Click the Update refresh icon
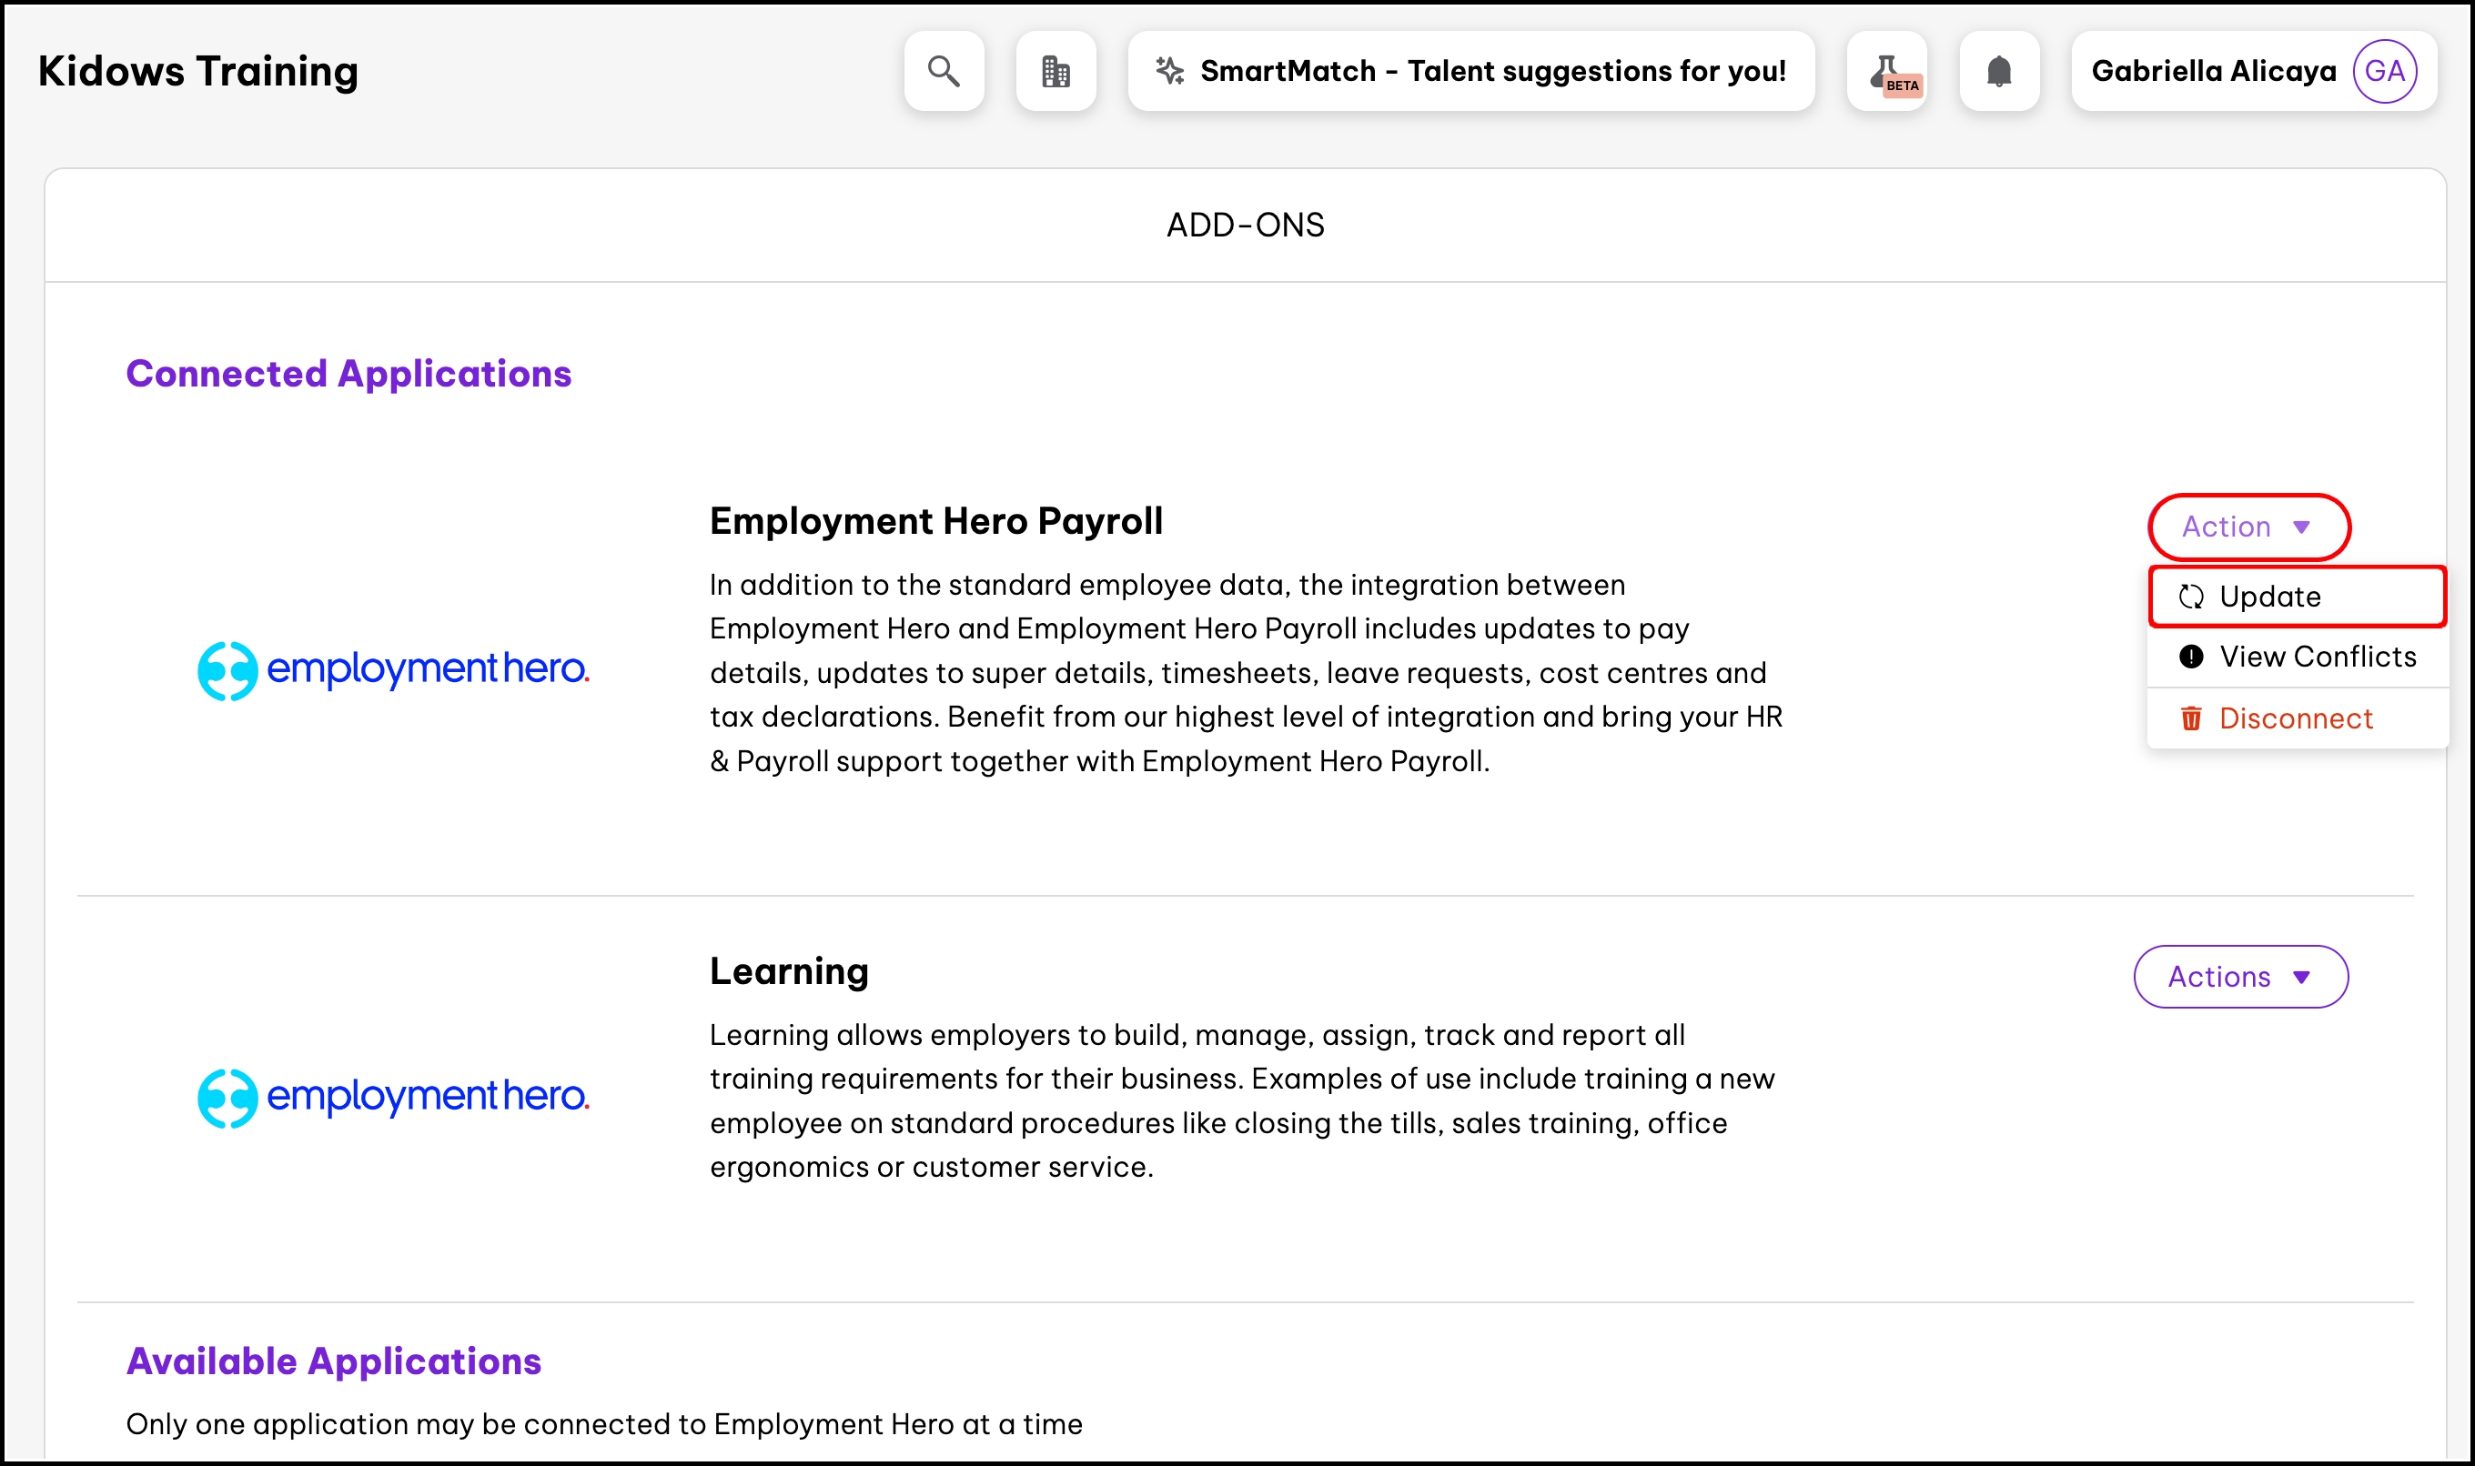 point(2191,597)
